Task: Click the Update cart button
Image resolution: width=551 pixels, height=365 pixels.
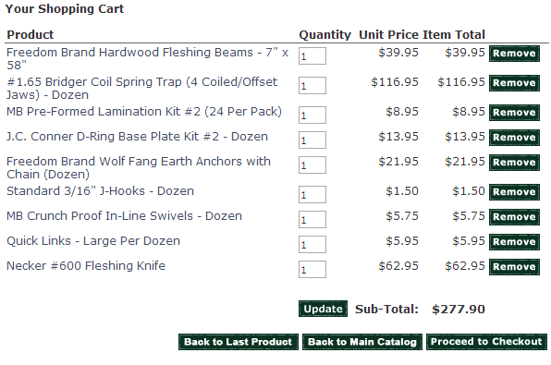Action: click(323, 309)
